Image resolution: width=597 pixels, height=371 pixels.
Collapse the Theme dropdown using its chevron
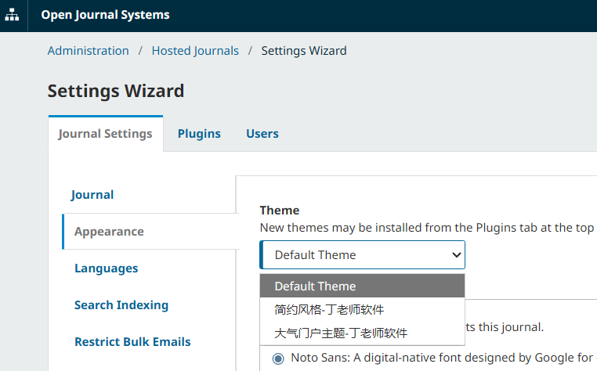click(x=457, y=255)
